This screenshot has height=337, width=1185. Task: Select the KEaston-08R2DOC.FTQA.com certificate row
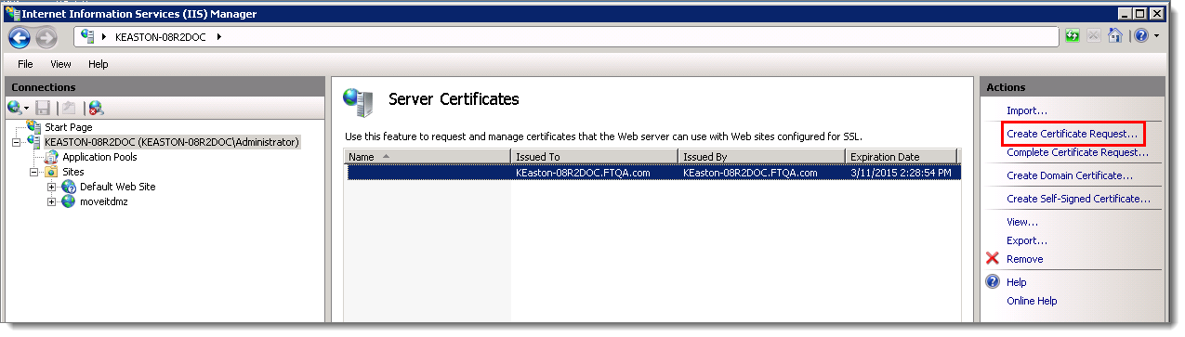click(x=652, y=173)
